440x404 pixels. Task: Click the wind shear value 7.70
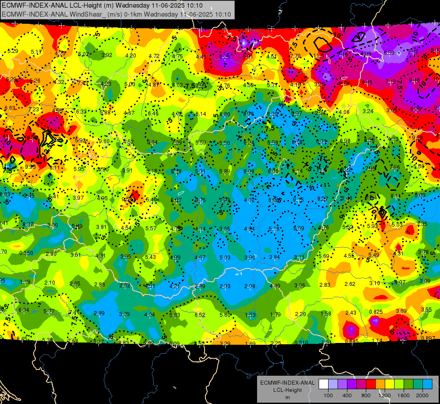(295, 56)
